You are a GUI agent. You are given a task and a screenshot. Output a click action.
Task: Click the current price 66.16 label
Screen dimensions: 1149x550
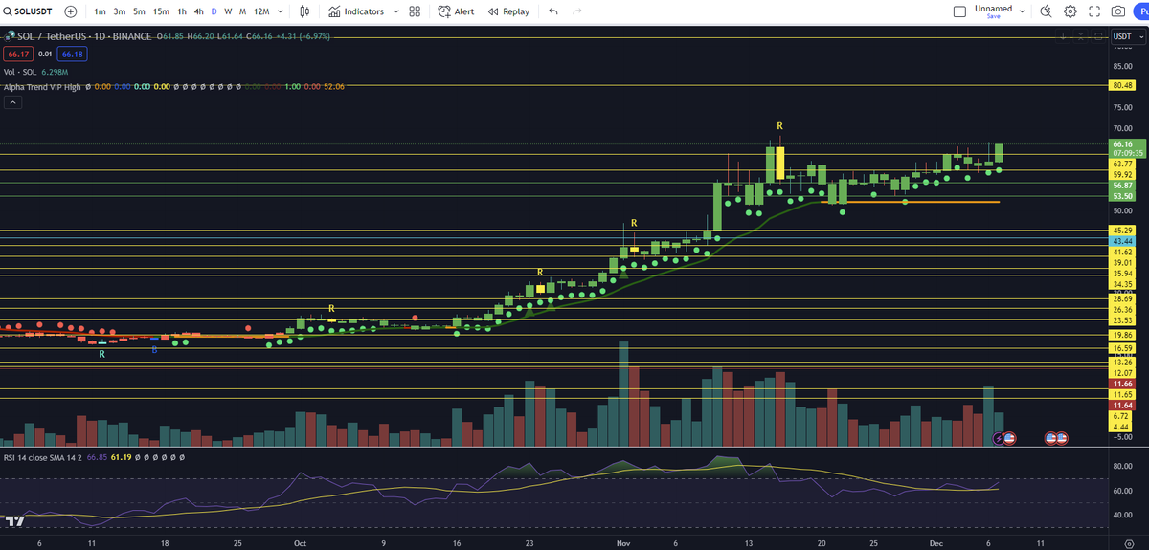click(1122, 144)
